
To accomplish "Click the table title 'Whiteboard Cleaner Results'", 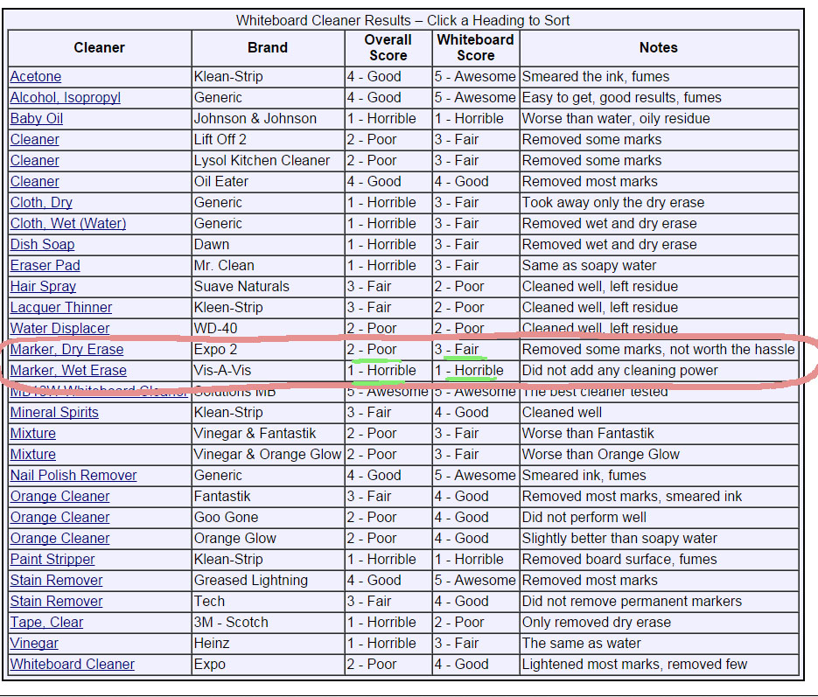I will tap(324, 20).
